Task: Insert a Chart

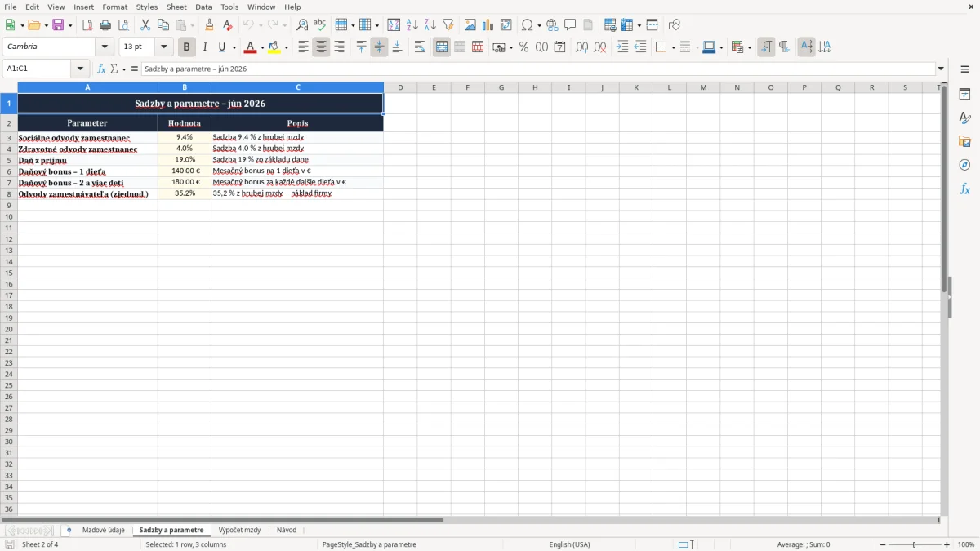Action: pyautogui.click(x=488, y=25)
